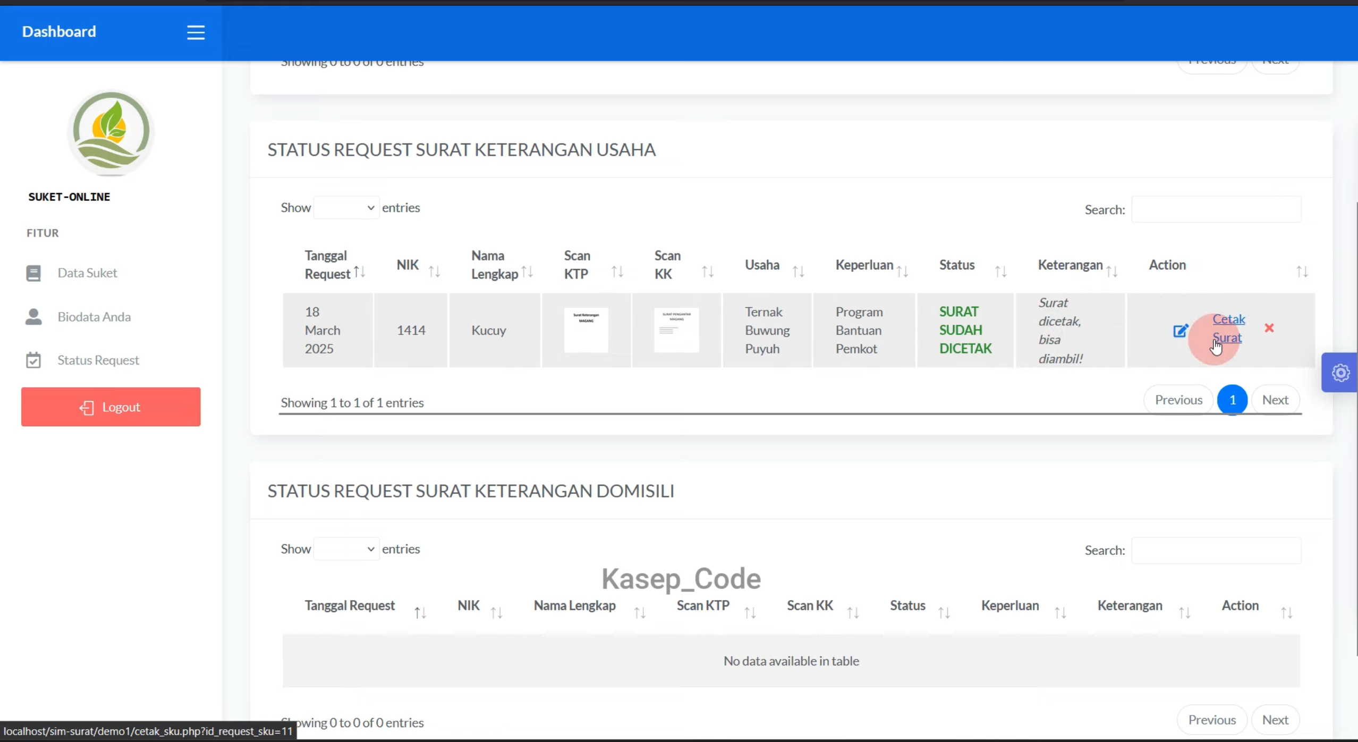Image resolution: width=1358 pixels, height=742 pixels.
Task: Focus the Search field of Domisili table
Action: pyautogui.click(x=1216, y=550)
